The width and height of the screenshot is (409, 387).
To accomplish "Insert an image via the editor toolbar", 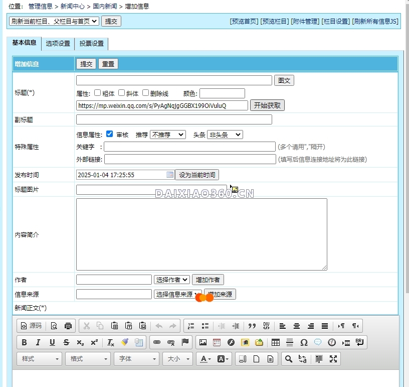I will click(203, 342).
